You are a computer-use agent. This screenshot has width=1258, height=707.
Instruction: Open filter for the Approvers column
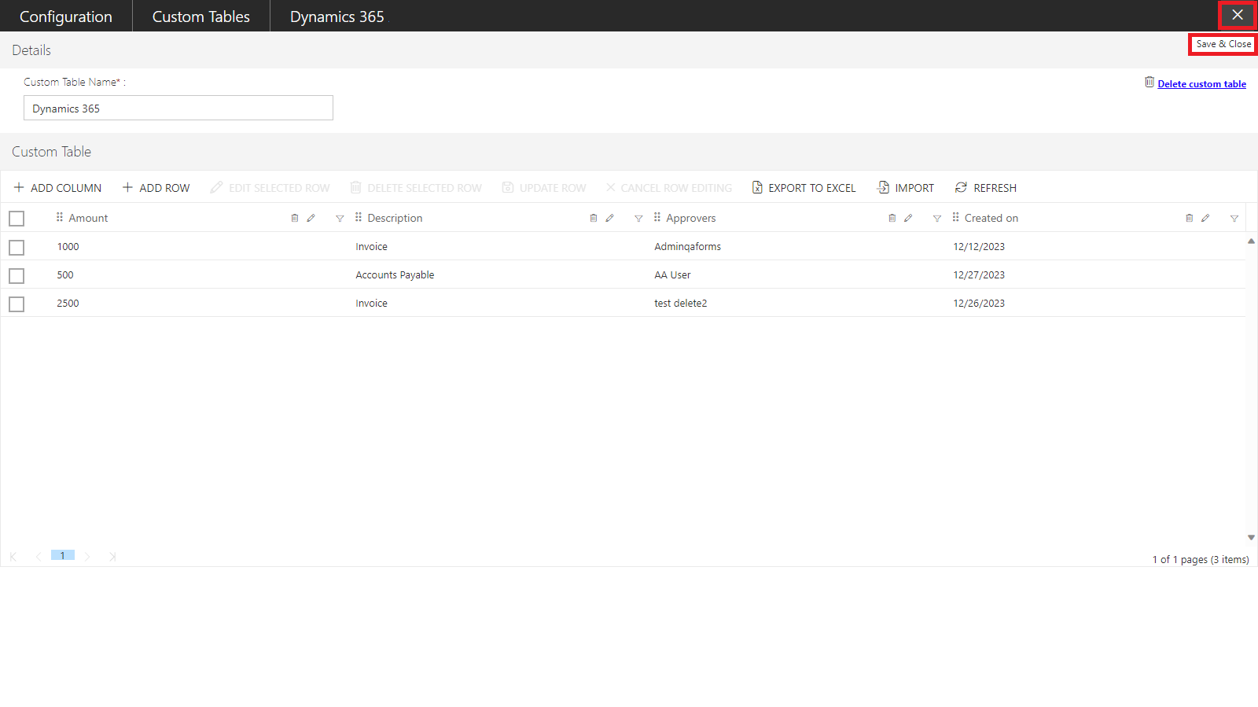[937, 219]
